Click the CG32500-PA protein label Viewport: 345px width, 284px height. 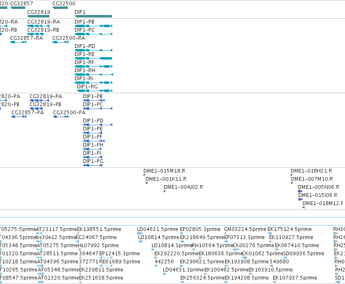point(70,113)
